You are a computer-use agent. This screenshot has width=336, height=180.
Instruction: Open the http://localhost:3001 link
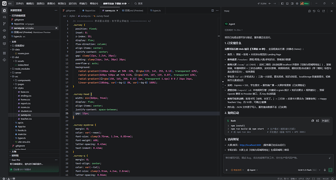[250, 145]
